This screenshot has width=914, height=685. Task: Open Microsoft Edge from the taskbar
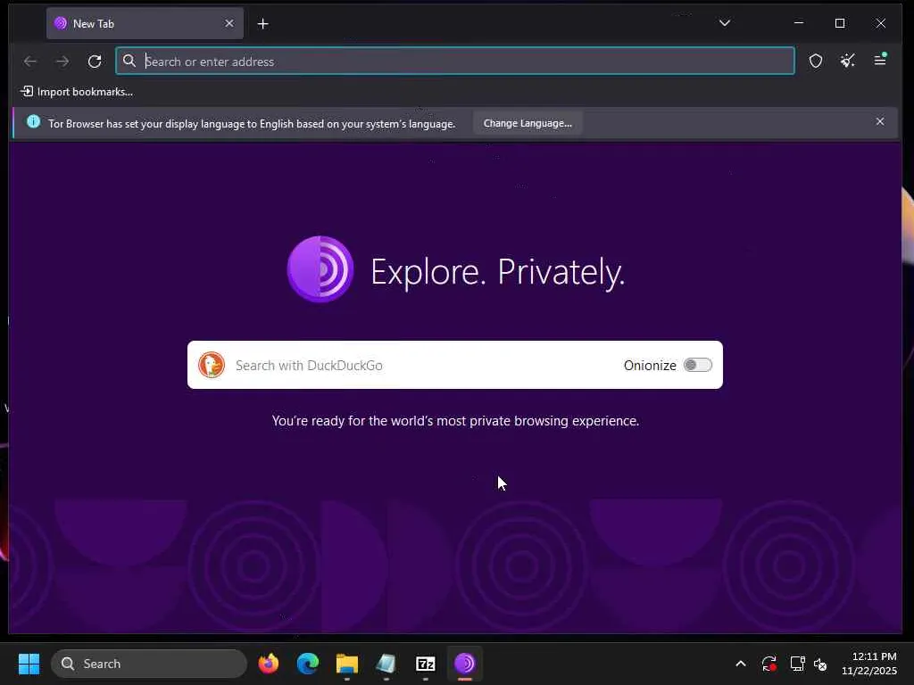307,664
